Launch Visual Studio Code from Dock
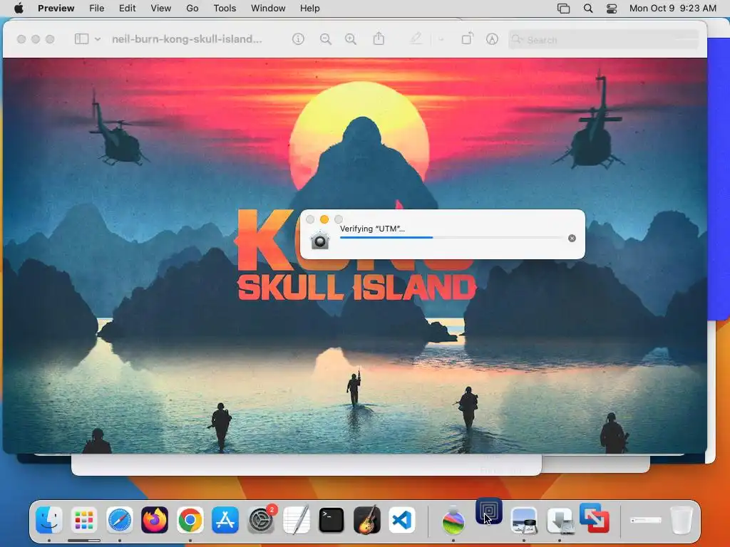730x547 pixels. pos(402,519)
